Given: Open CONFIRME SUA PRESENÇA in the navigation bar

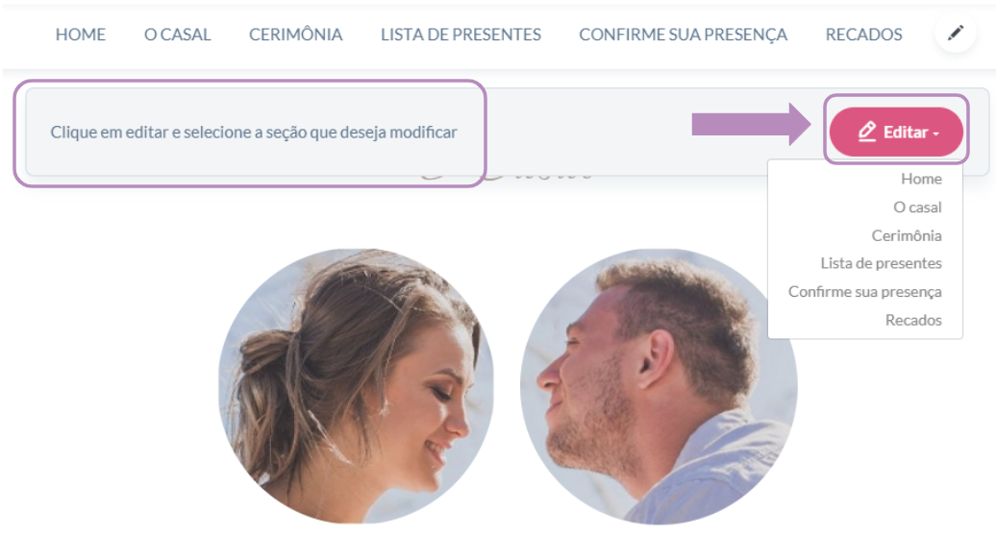Looking at the screenshot, I should [683, 35].
